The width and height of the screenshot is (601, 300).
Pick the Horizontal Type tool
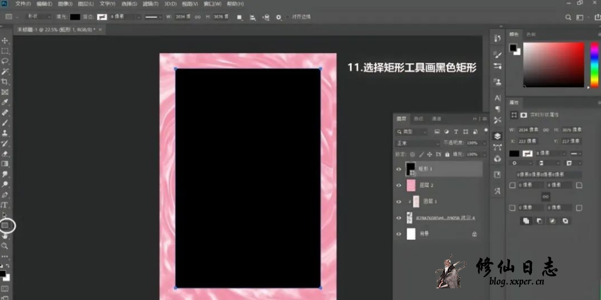[x=5, y=205]
